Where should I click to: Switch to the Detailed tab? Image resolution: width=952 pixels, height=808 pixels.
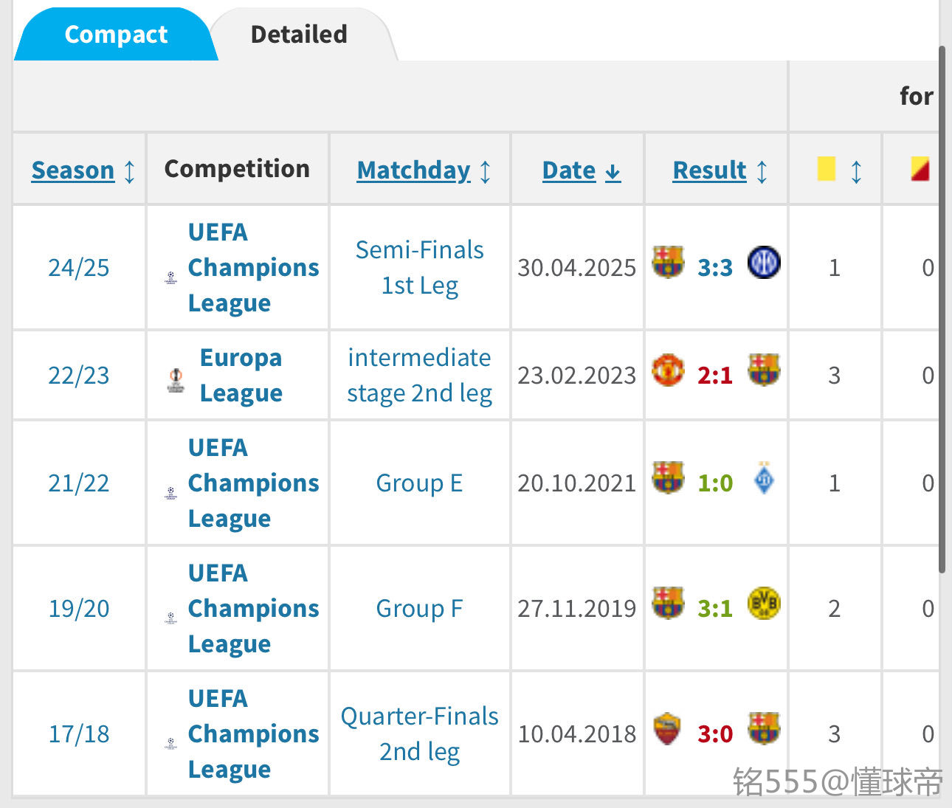299,35
